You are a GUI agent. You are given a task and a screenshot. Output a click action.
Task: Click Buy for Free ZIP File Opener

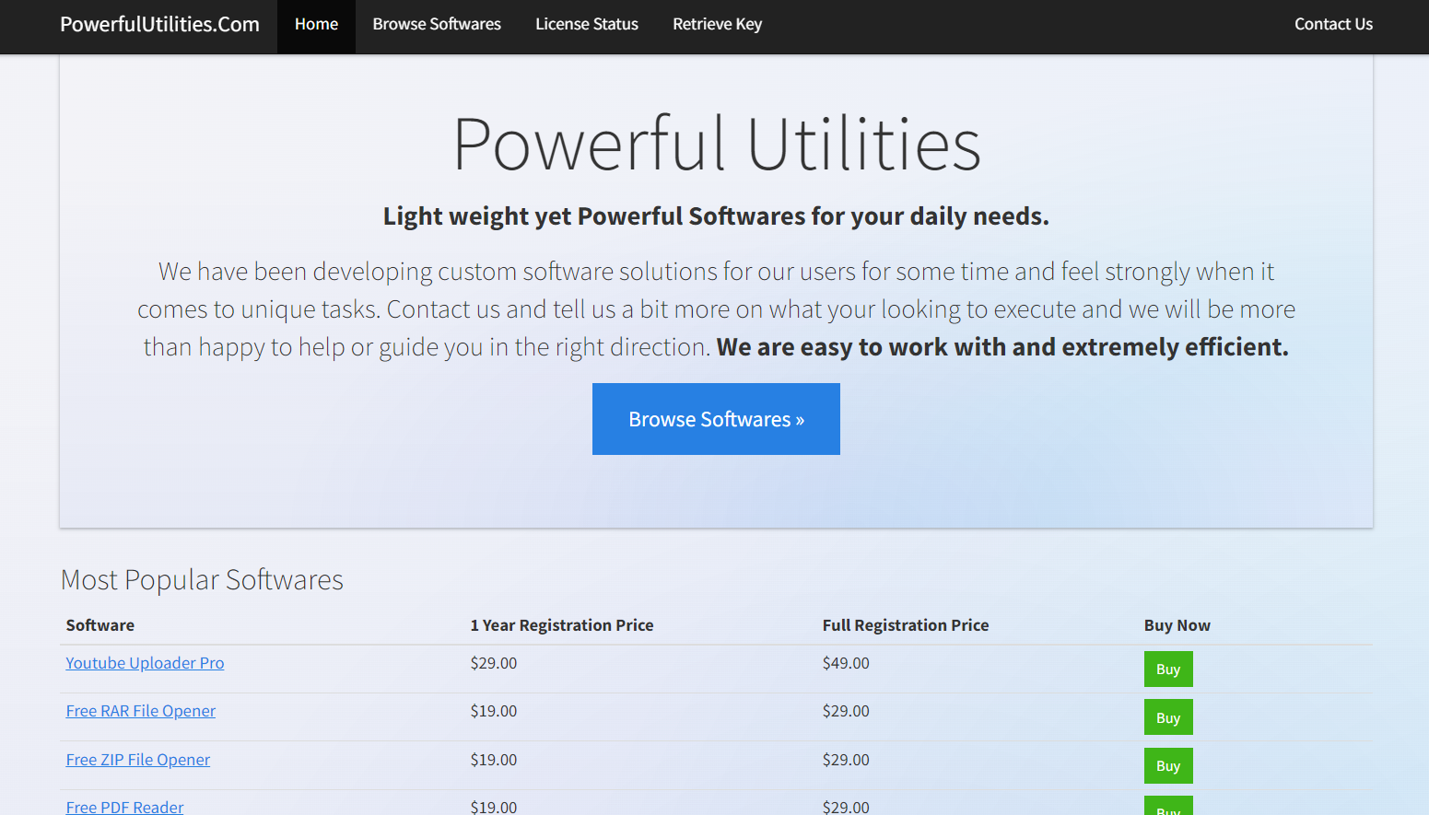pyautogui.click(x=1168, y=765)
